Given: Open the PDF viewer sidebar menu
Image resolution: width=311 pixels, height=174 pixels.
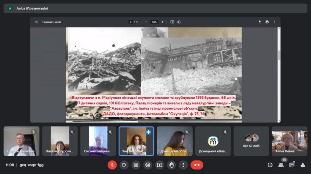Looking at the screenshot, I should (x=36, y=22).
